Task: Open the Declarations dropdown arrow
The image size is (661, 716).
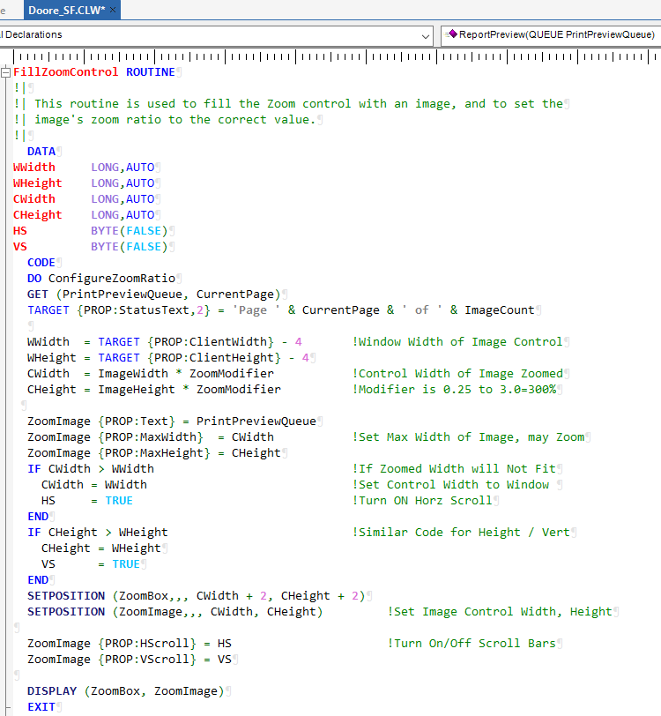Action: [425, 35]
